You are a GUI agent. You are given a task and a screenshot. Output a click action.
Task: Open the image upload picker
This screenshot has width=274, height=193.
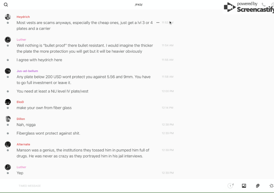pyautogui.click(x=244, y=186)
